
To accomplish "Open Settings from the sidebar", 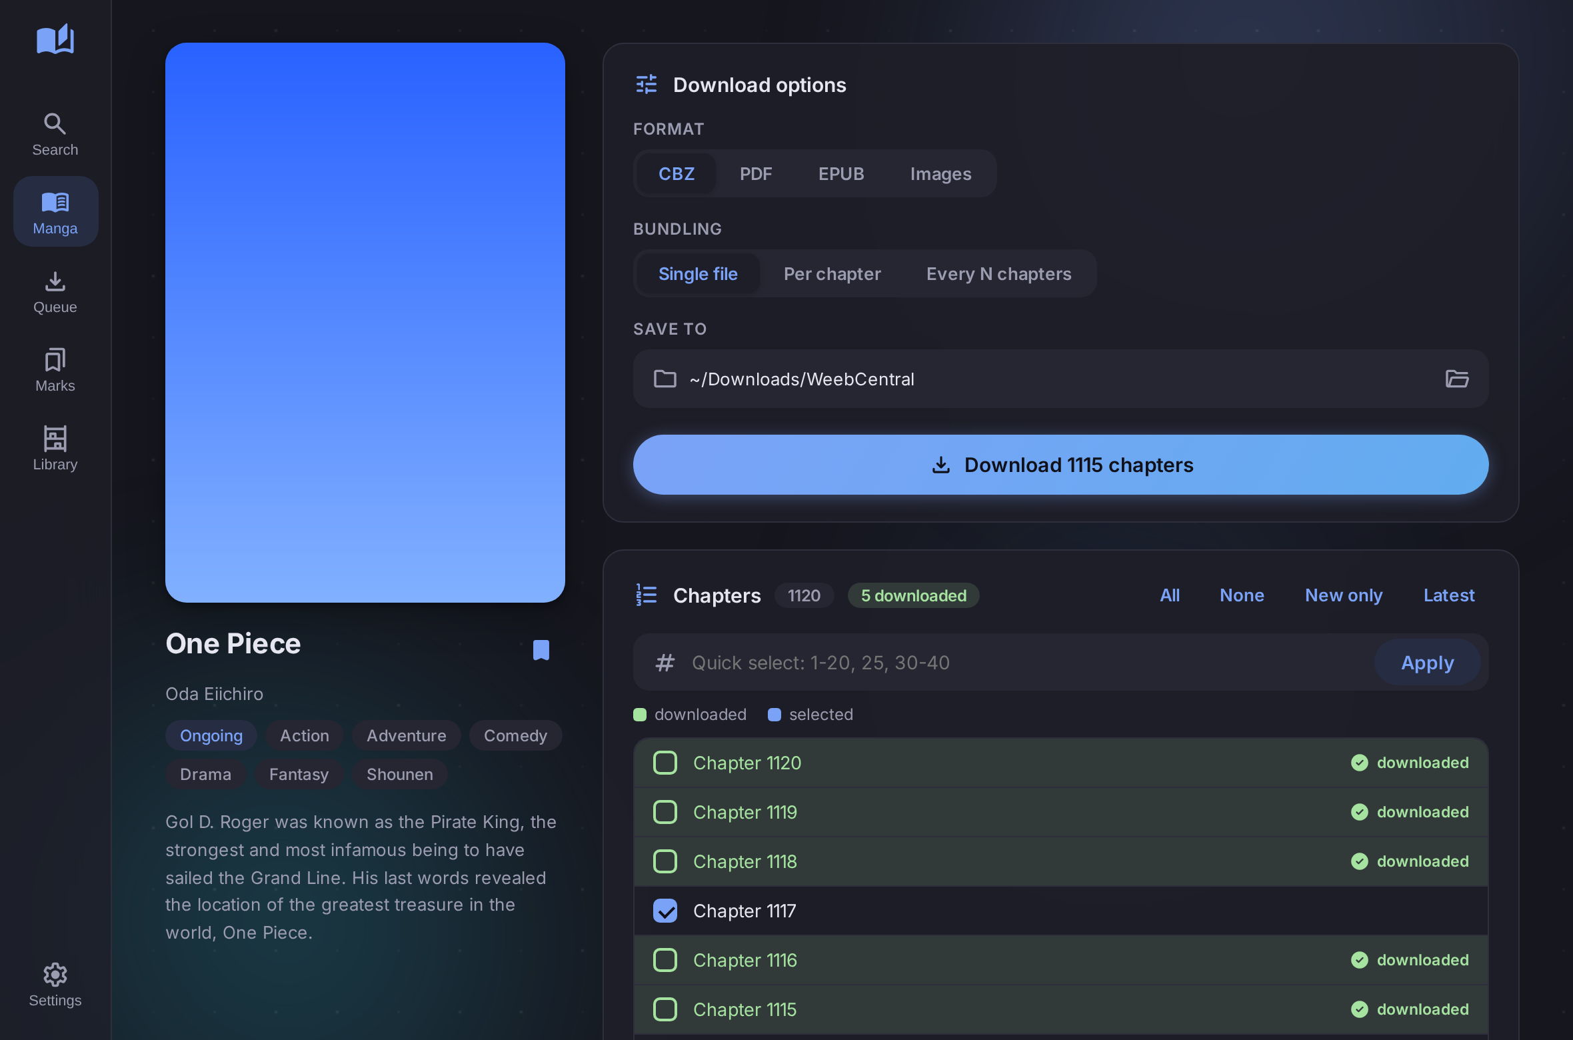I will click(x=55, y=985).
